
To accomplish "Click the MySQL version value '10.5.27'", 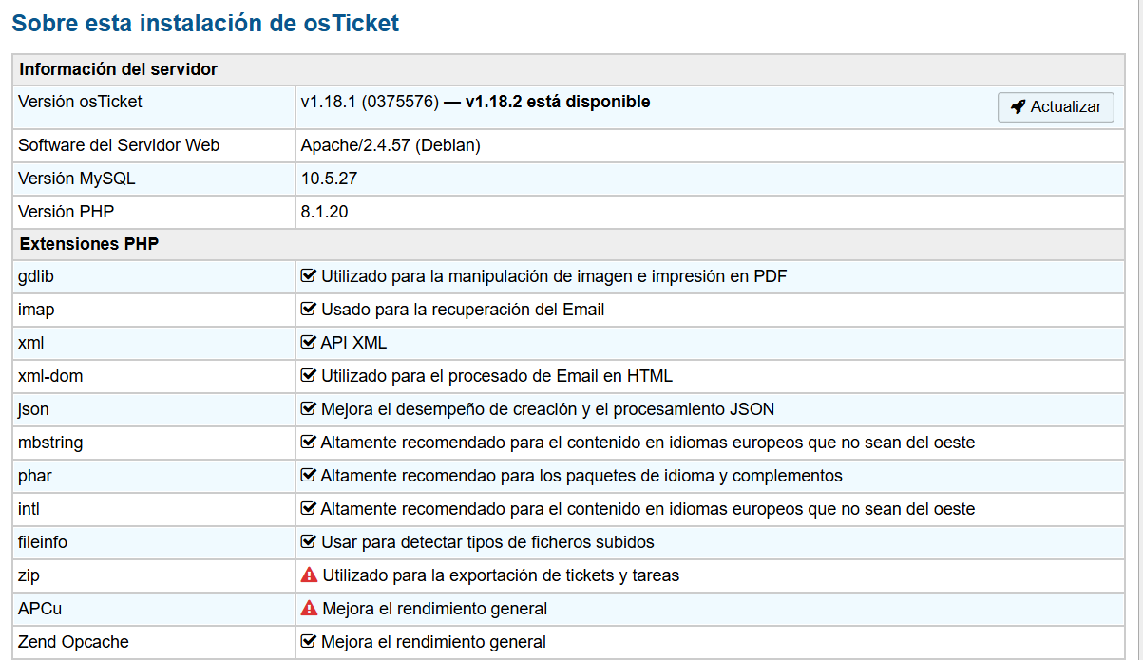I will 329,179.
